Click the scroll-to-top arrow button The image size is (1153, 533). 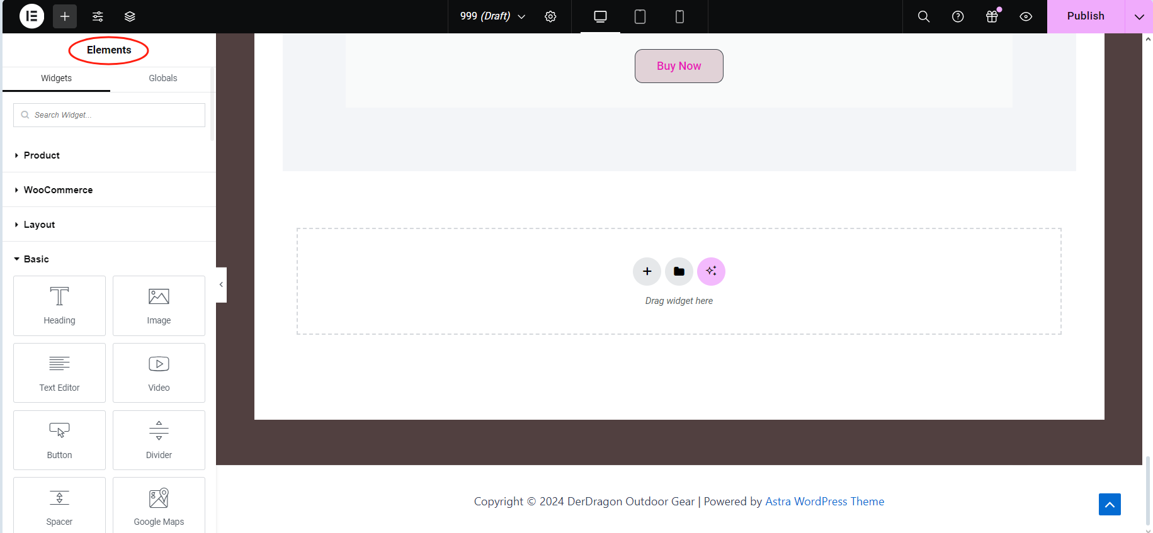coord(1110,505)
